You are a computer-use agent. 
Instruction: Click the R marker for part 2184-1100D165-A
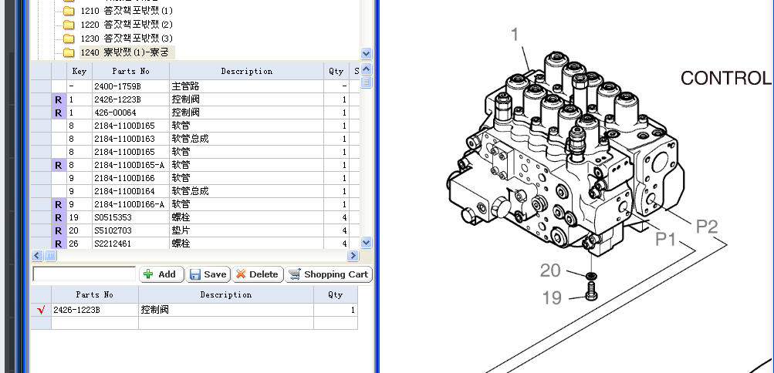tap(59, 165)
